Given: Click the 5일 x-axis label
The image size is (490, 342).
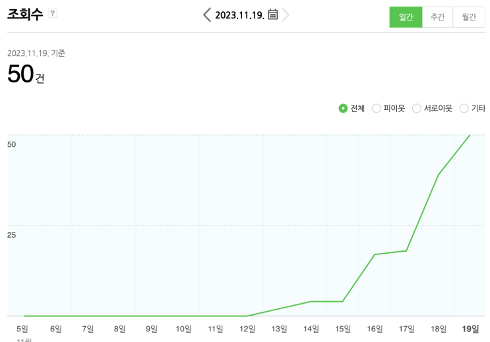Looking at the screenshot, I should click(x=22, y=329).
